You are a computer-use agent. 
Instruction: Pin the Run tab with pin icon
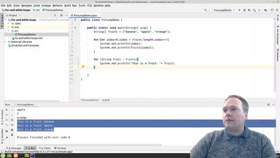pos(7,137)
